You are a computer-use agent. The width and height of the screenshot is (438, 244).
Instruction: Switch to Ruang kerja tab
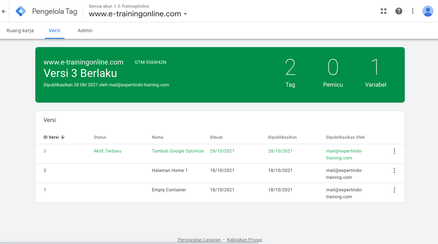[20, 31]
